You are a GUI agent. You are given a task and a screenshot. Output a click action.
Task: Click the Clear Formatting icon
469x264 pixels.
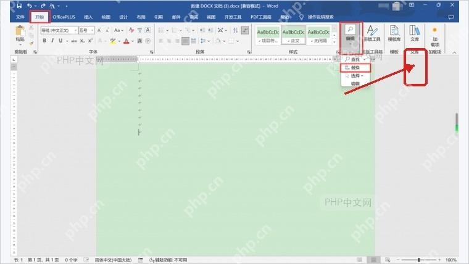(x=131, y=30)
